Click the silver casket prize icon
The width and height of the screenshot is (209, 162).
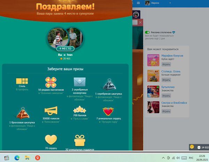pos(108,84)
